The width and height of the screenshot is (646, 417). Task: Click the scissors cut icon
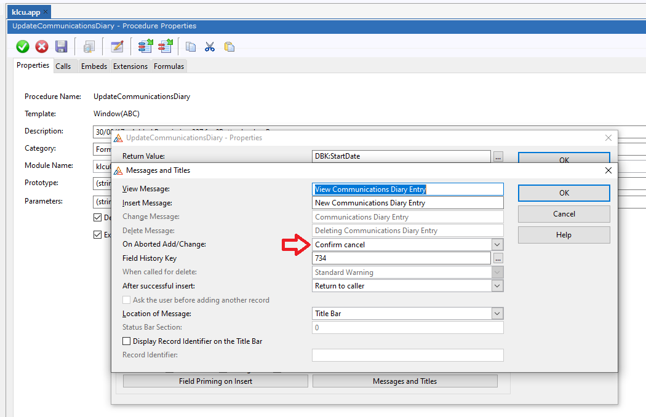pos(210,47)
